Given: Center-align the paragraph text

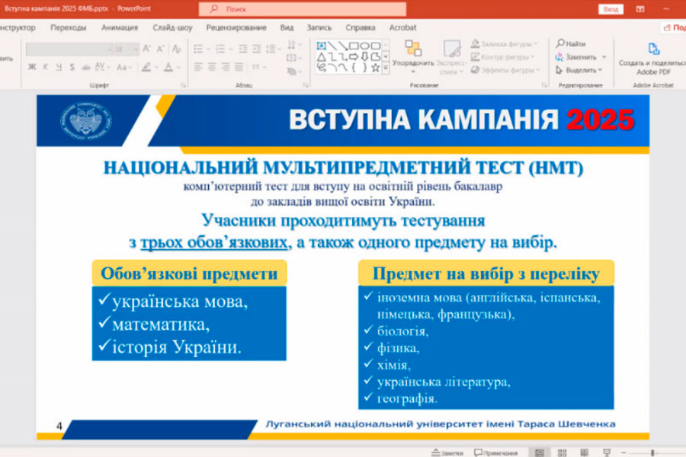Looking at the screenshot, I should click(212, 67).
